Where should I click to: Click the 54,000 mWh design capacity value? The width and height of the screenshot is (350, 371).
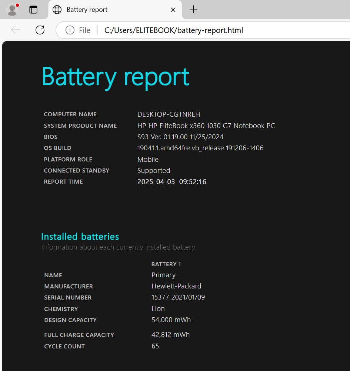(x=171, y=320)
